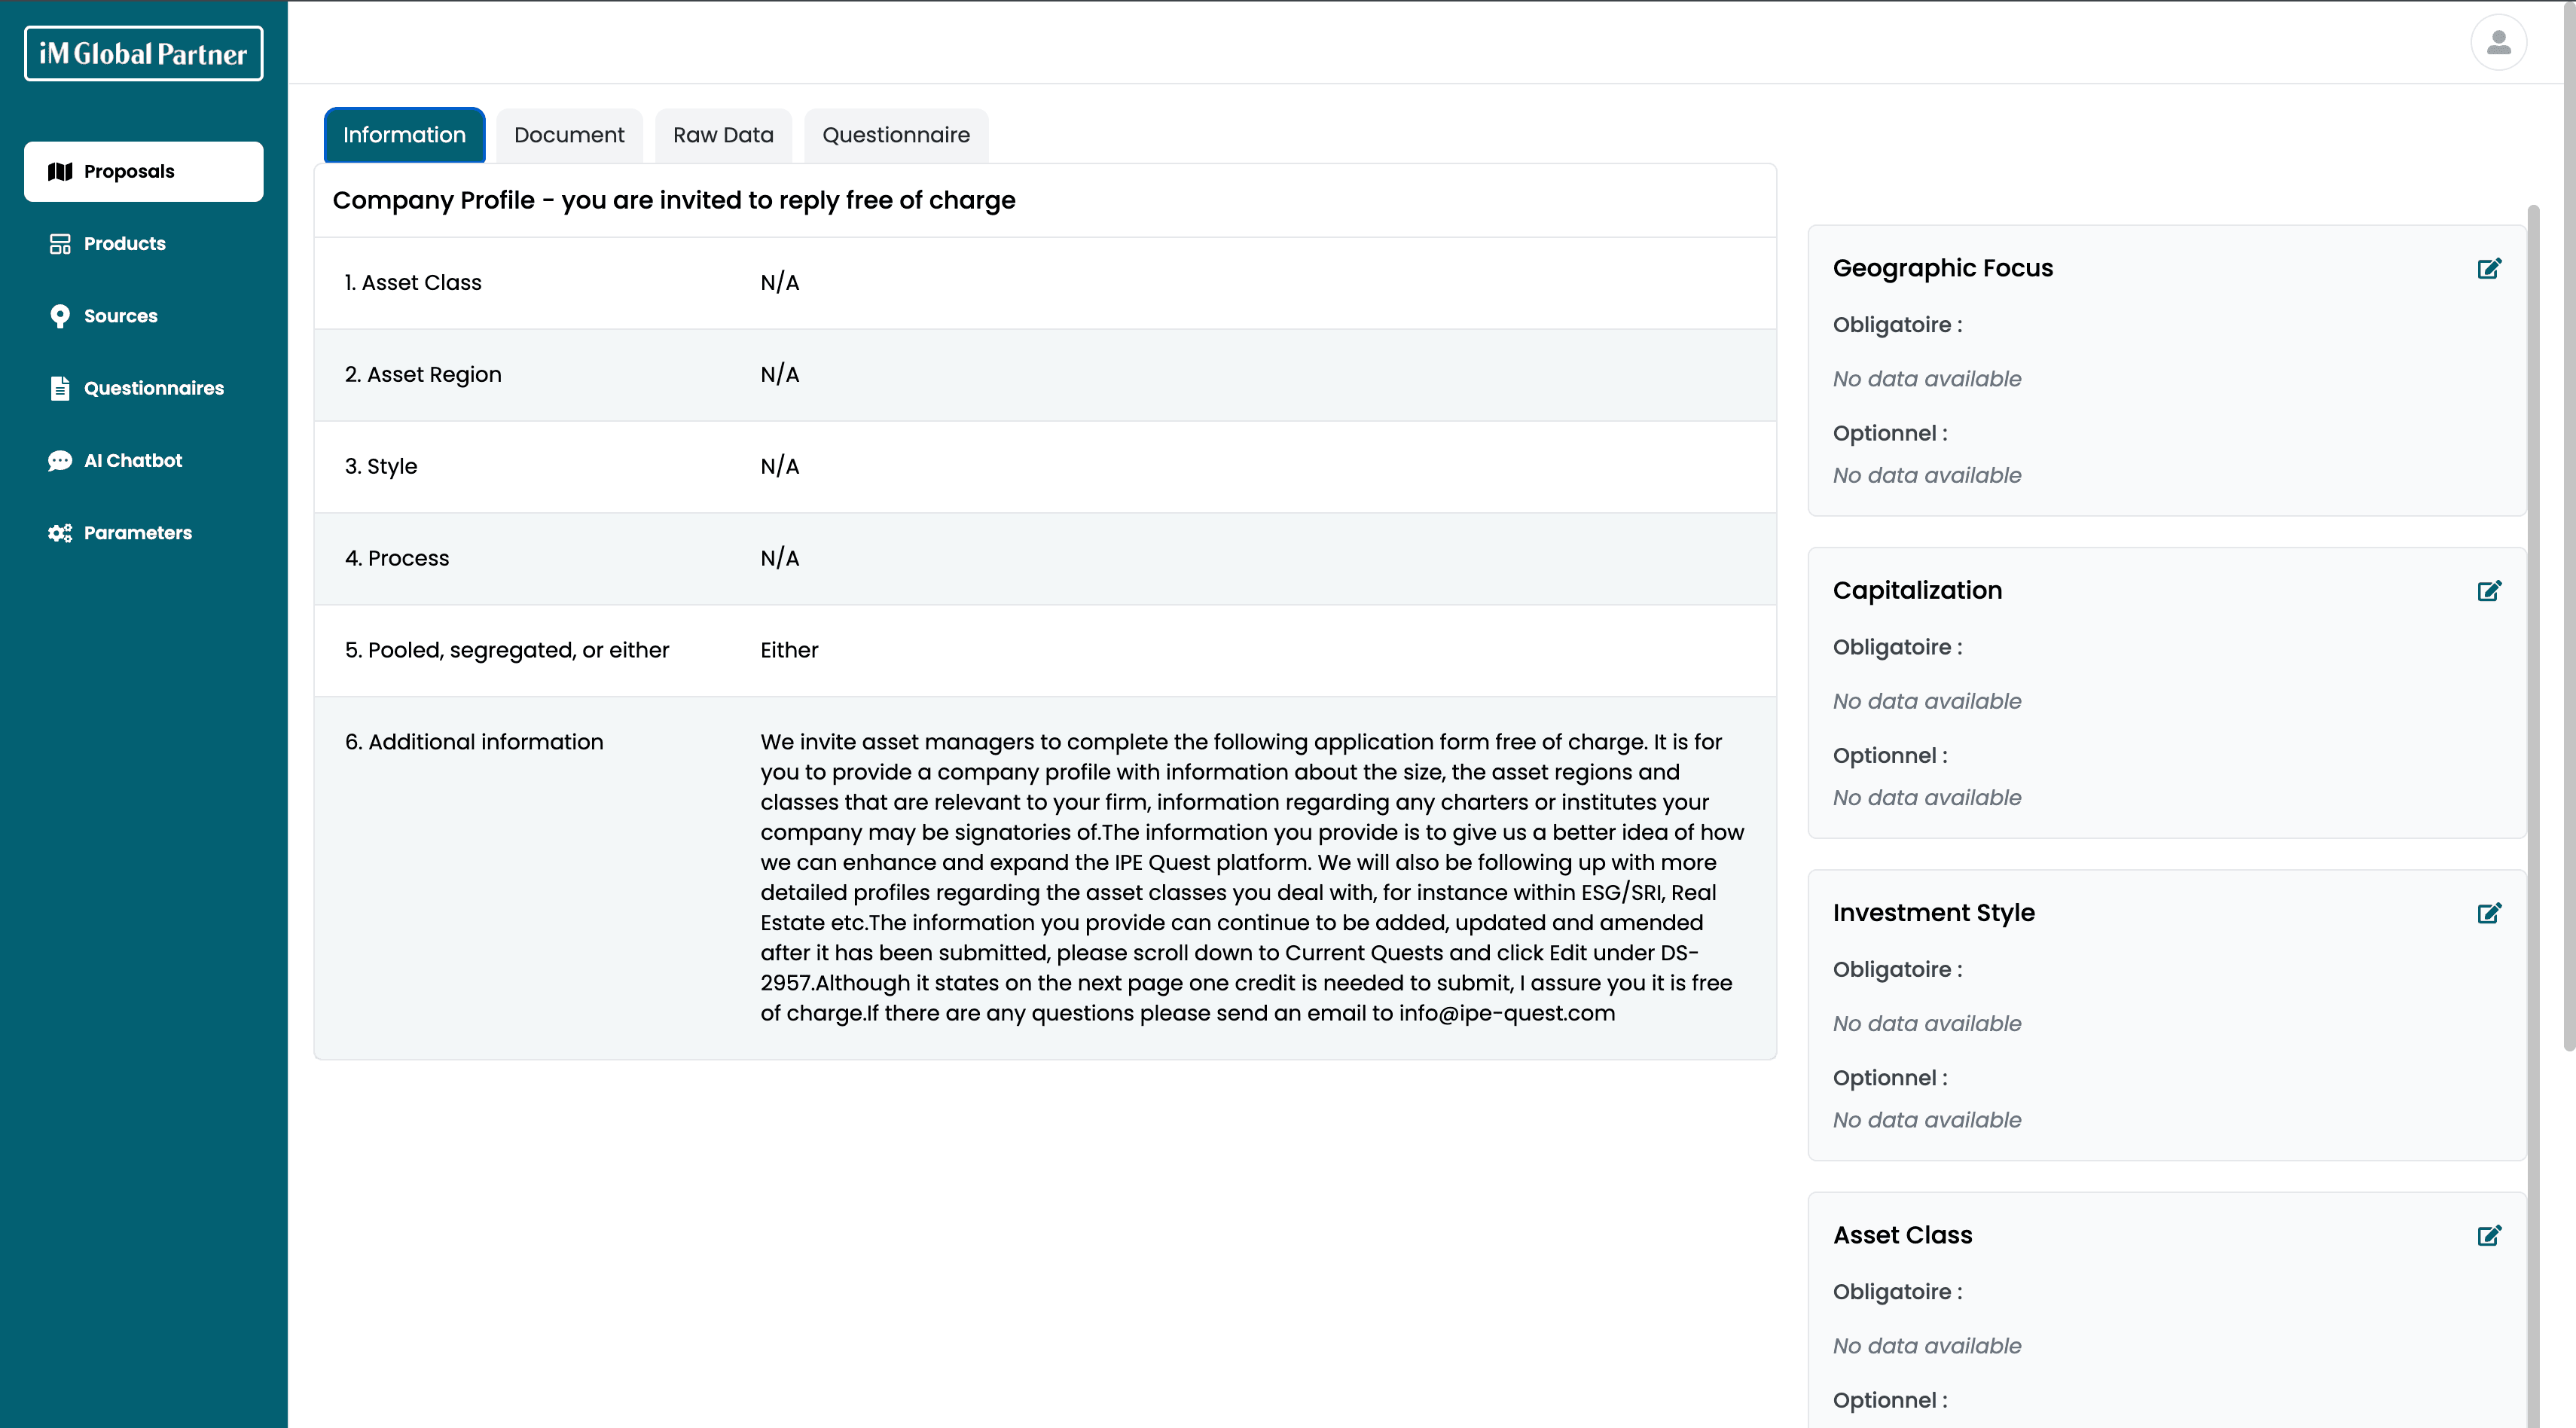This screenshot has height=1428, width=2576.
Task: Go to the Questionnaires sidebar label
Action: (154, 388)
